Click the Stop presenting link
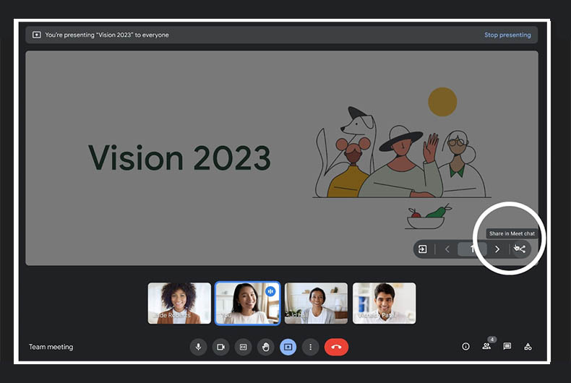This screenshot has width=571, height=383. 507,35
